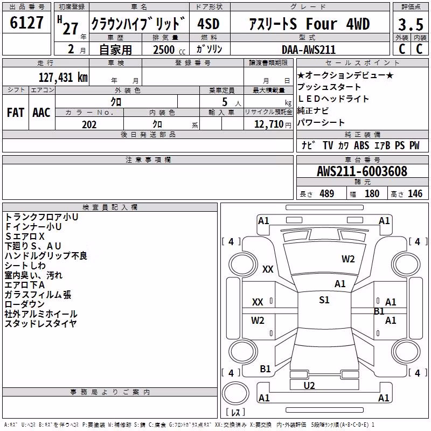
Task: Click the W2 mark on the windshield
Action: (348, 259)
